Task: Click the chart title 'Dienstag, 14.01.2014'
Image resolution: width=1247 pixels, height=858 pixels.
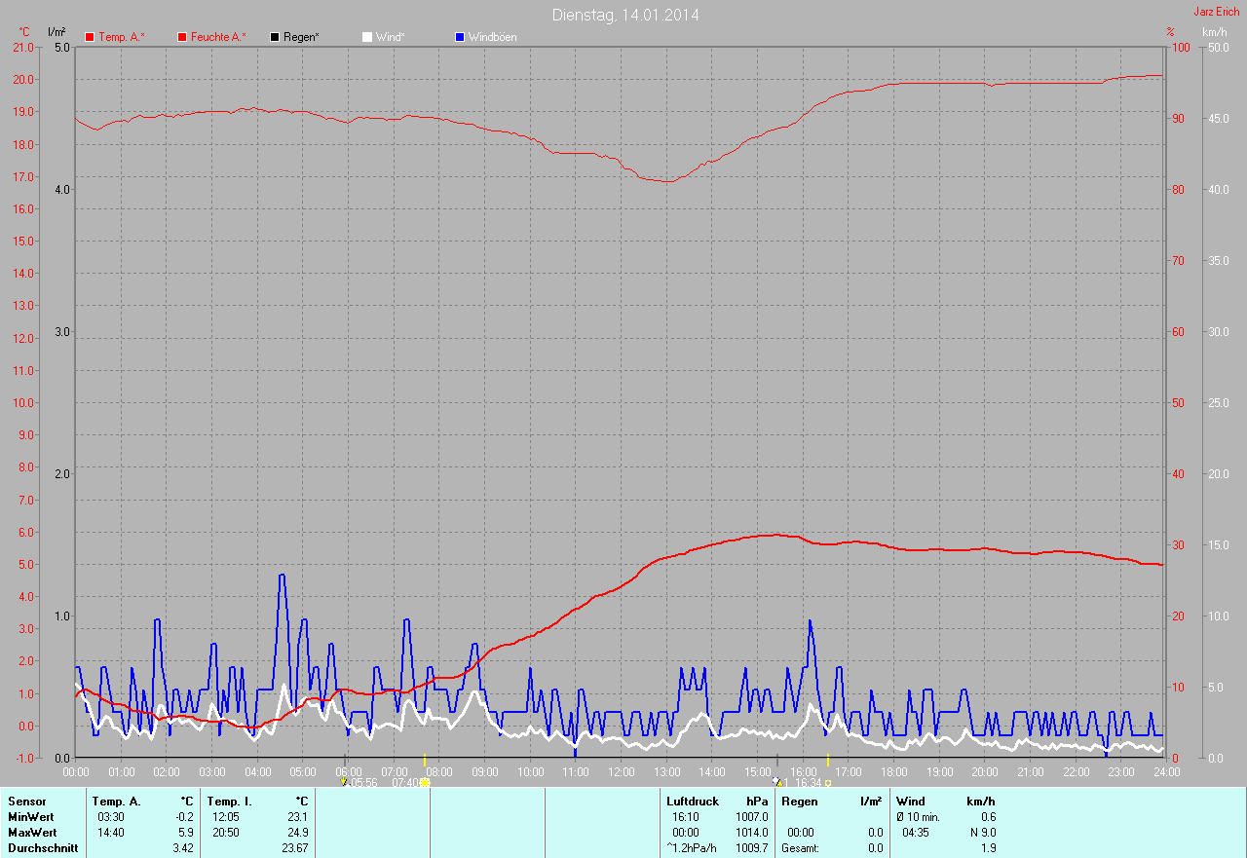Action: [x=625, y=15]
